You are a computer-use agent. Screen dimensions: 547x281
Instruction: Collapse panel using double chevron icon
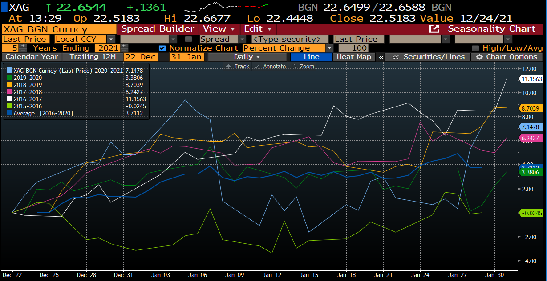(381, 57)
